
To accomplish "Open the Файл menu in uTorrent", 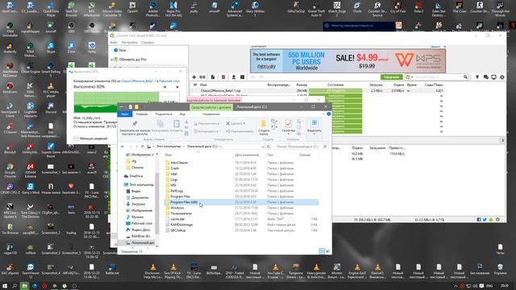I will pyautogui.click(x=114, y=43).
